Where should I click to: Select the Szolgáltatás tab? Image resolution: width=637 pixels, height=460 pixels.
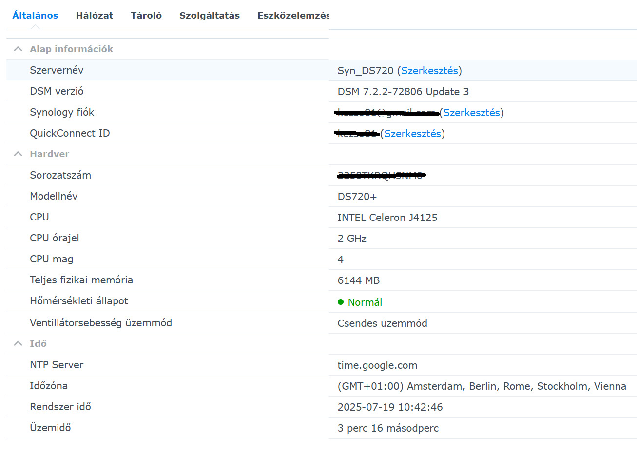coord(209,15)
